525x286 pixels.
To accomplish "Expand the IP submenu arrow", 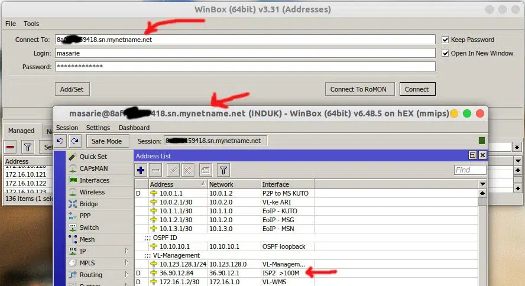I will [127, 251].
